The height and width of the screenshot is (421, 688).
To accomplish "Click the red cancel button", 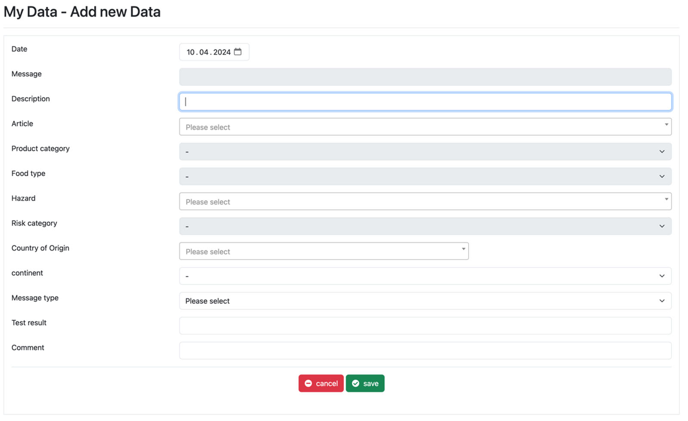I will (x=321, y=383).
